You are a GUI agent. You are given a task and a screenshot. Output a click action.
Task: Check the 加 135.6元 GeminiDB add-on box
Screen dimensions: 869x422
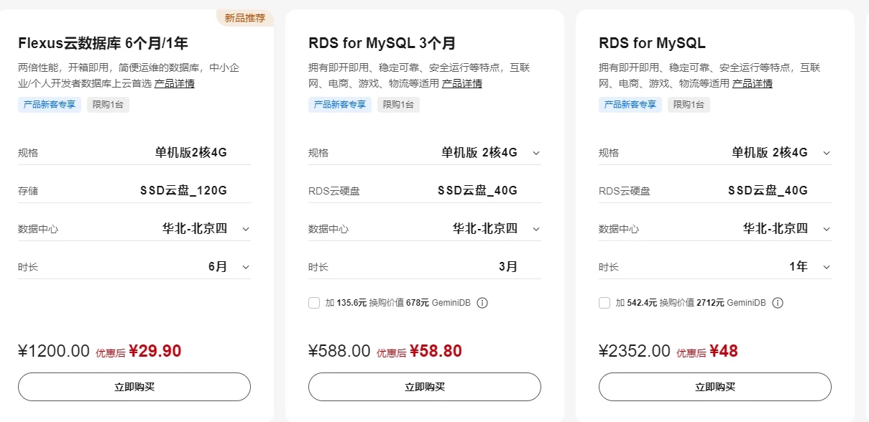click(x=314, y=303)
